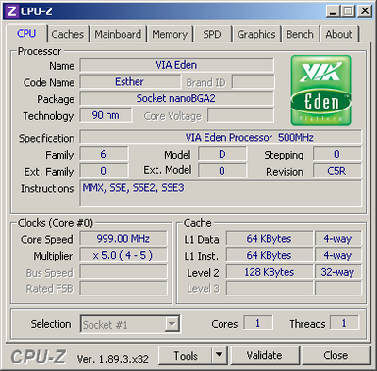Click the Core Speed value 999.00 MHz
This screenshot has width=377, height=371.
pyautogui.click(x=123, y=238)
